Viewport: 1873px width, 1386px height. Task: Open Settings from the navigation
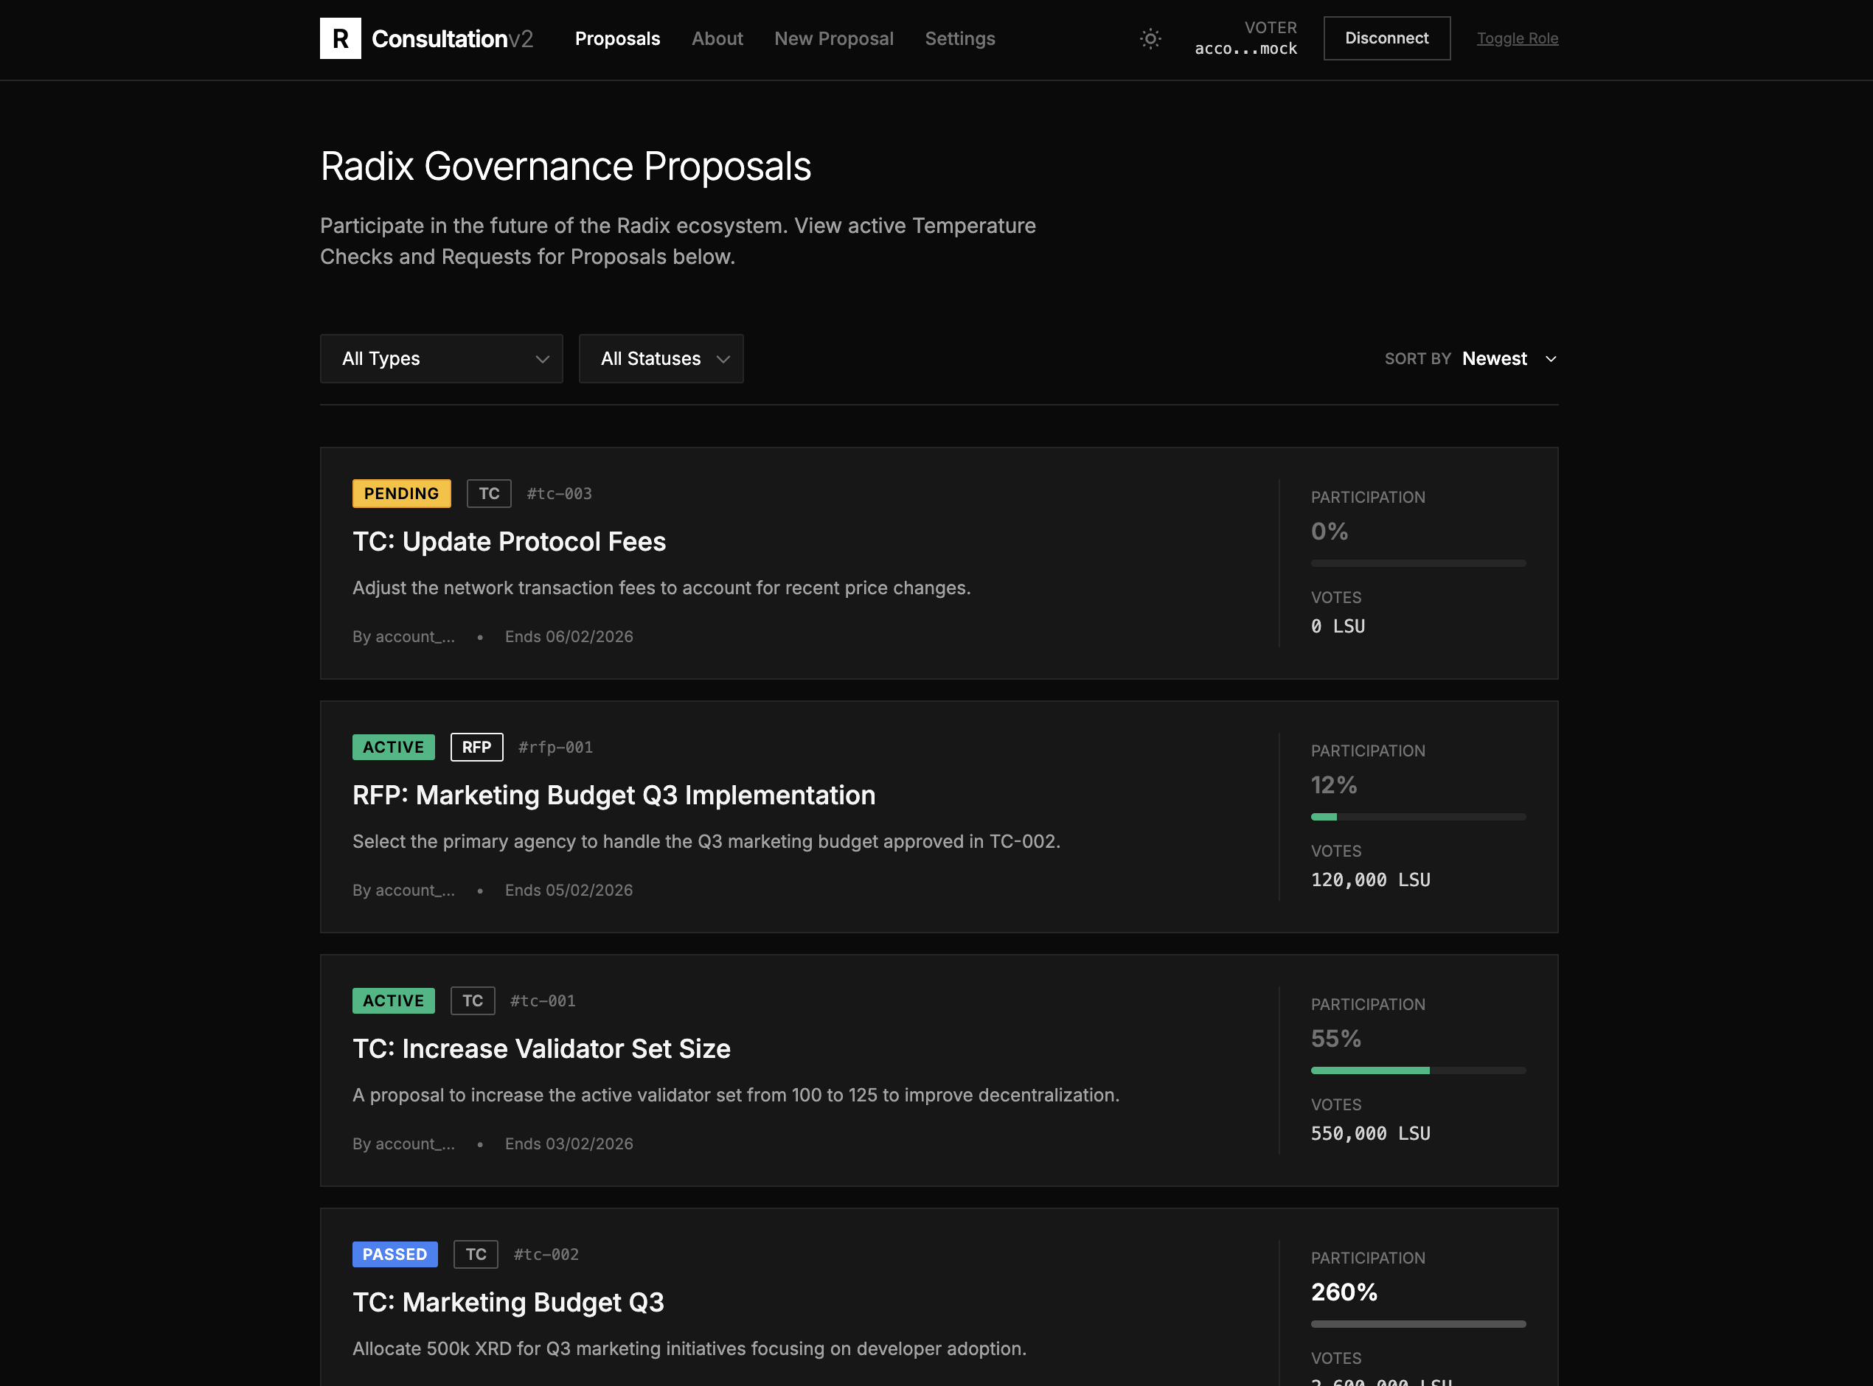click(x=959, y=38)
